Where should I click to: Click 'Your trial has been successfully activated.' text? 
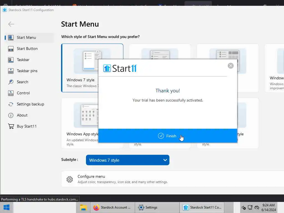pyautogui.click(x=168, y=100)
